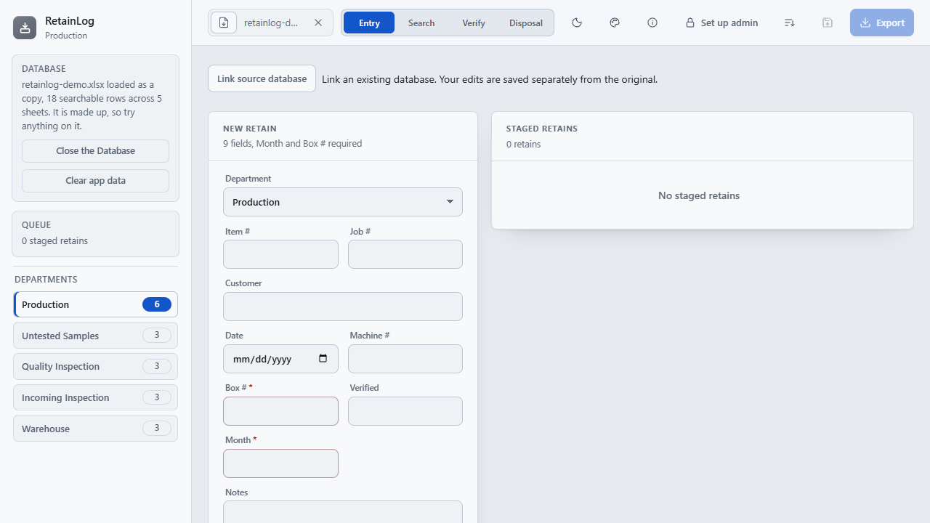Click Close the Database button
930x523 pixels.
pyautogui.click(x=95, y=151)
